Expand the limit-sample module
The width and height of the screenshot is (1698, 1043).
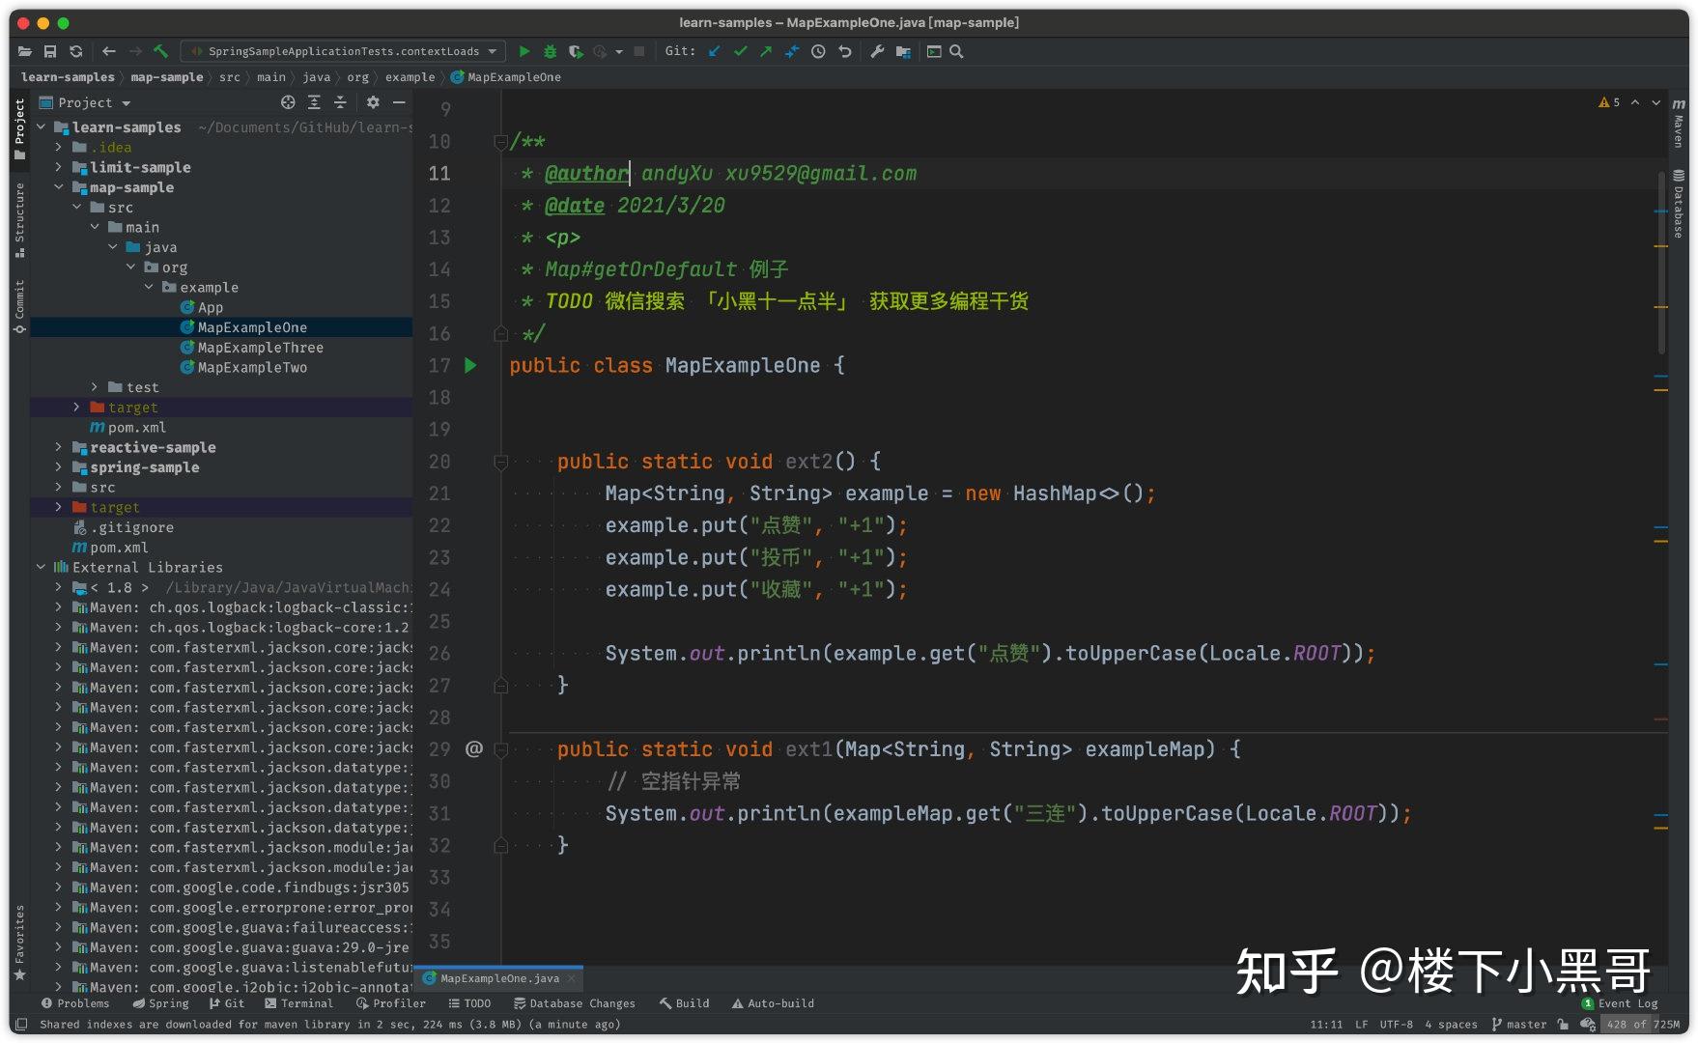pyautogui.click(x=59, y=167)
